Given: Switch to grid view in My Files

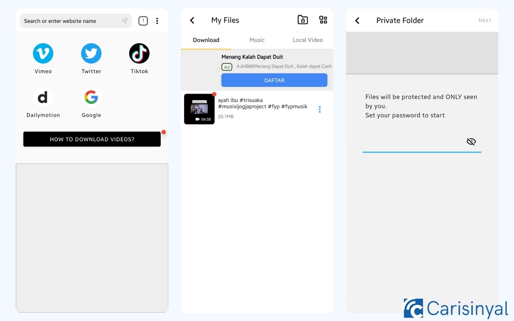Looking at the screenshot, I should click(323, 20).
